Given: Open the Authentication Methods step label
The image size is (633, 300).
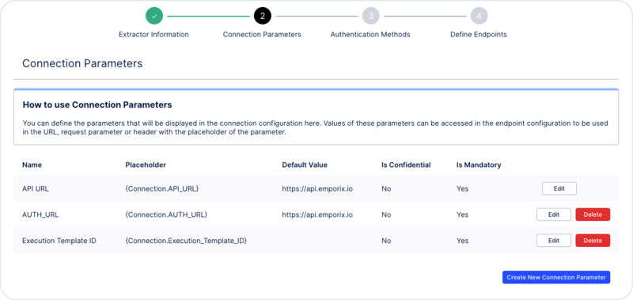Looking at the screenshot, I should point(370,35).
